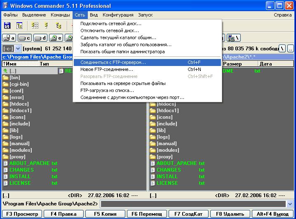This screenshot has width=296, height=219.
Task: Select hard drive d button
Action: pyautogui.click(x=40, y=38)
